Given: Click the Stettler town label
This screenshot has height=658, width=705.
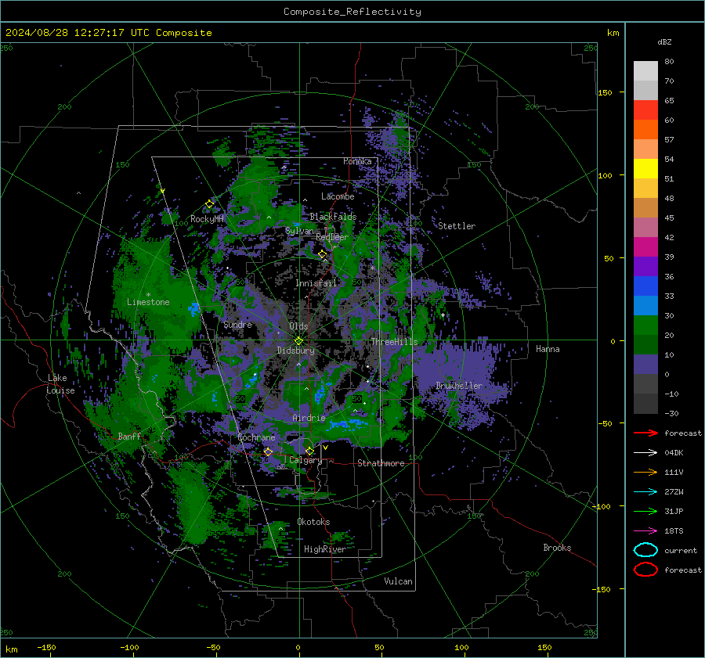Looking at the screenshot, I should click(x=457, y=226).
